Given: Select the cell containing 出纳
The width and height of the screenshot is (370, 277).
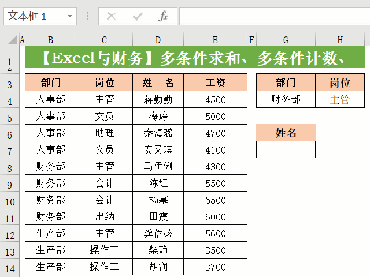Looking at the screenshot, I should click(104, 216).
